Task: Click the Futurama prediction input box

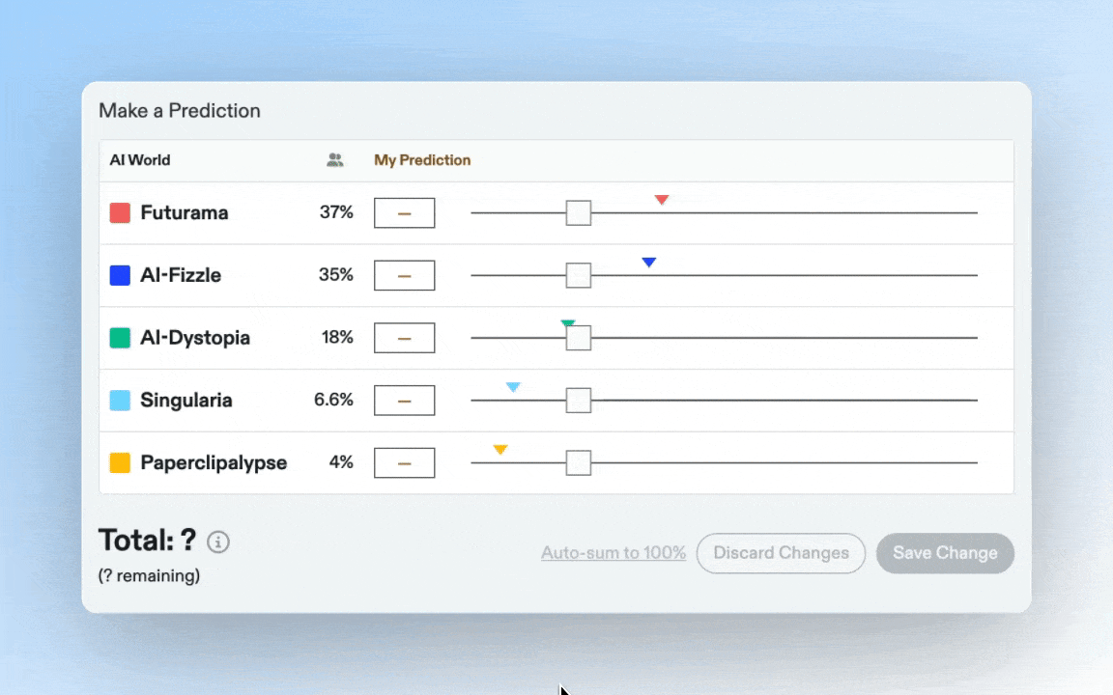Action: coord(404,212)
